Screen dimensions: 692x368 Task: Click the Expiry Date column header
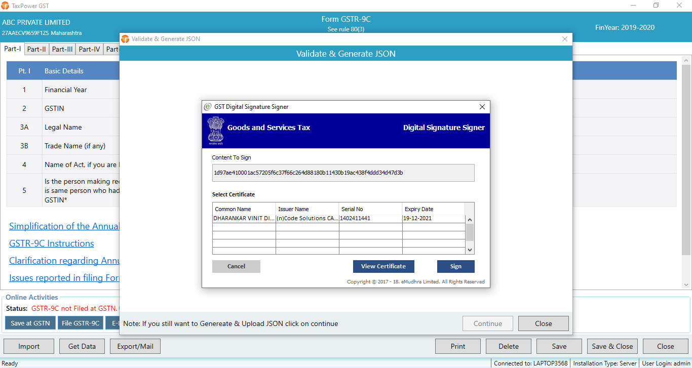[x=434, y=209]
